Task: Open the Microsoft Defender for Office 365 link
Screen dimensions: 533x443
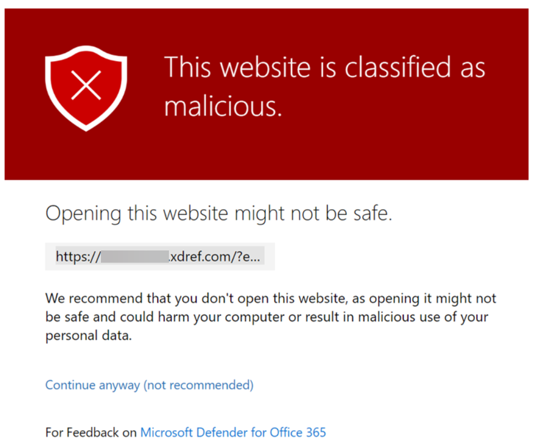Action: point(233,432)
